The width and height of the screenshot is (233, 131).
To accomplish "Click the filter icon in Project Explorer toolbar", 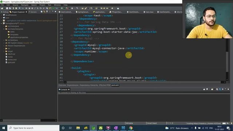I will 47,12.
